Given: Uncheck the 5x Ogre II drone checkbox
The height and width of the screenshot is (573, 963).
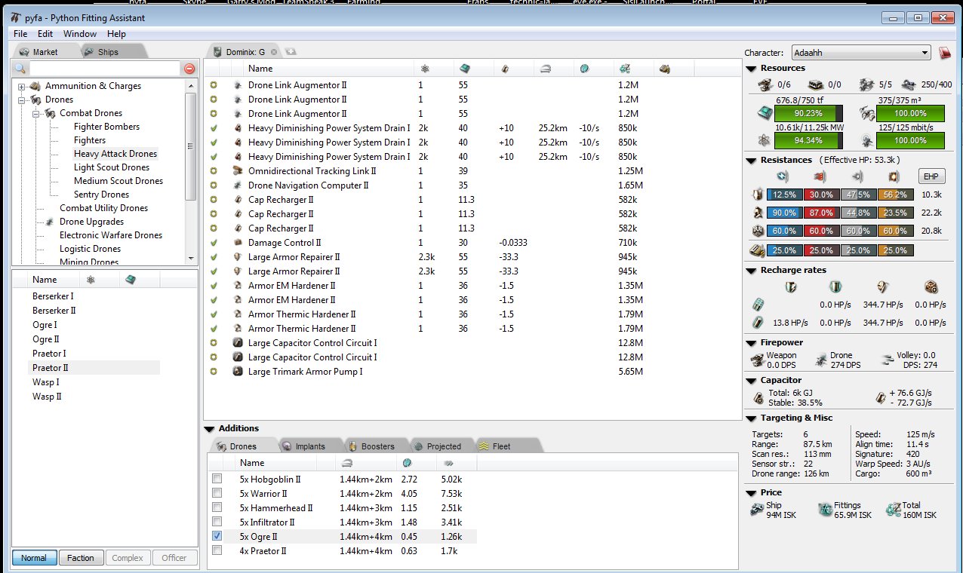Looking at the screenshot, I should coord(217,536).
